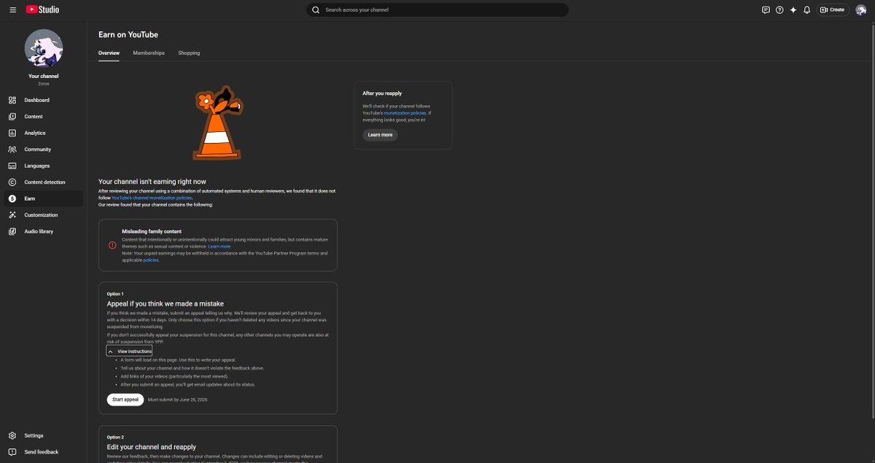Click the 'Misleading family content' title
This screenshot has height=463, width=875.
pyautogui.click(x=152, y=231)
